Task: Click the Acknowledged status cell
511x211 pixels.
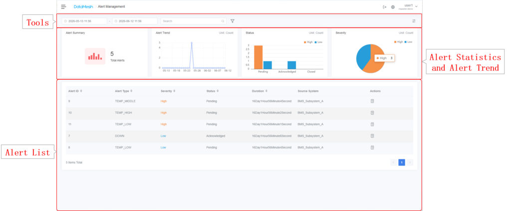Action: (x=216, y=136)
